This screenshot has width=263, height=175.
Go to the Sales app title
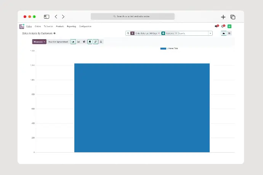[29, 27]
